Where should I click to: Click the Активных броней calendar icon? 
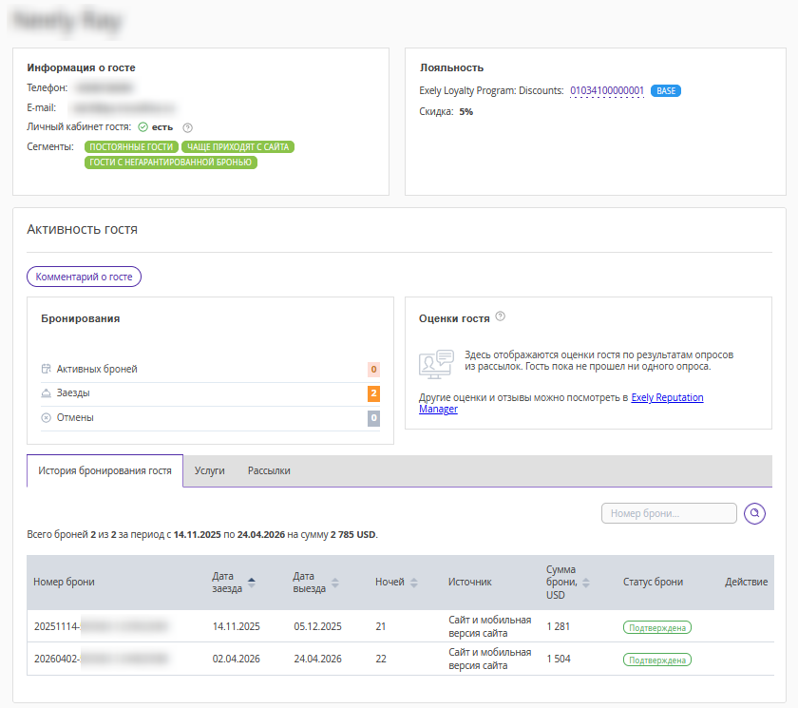pos(46,369)
